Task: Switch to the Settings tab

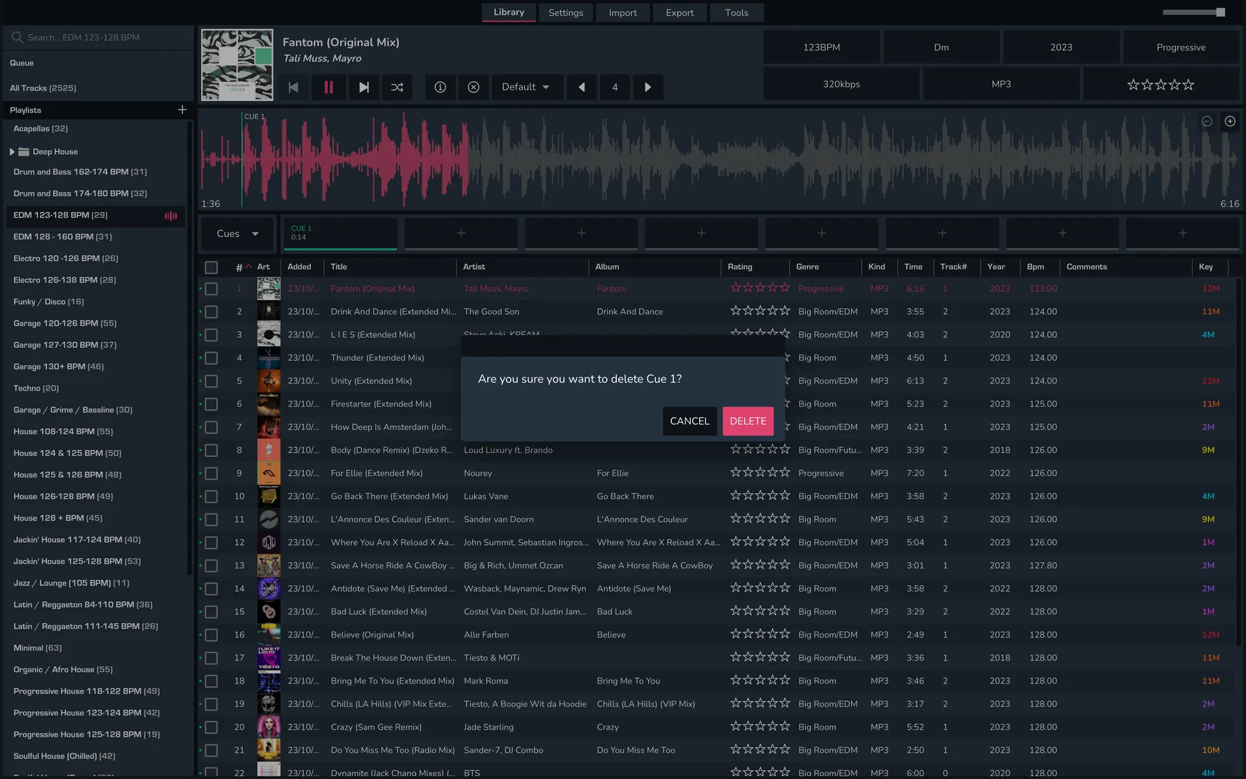Action: (566, 12)
